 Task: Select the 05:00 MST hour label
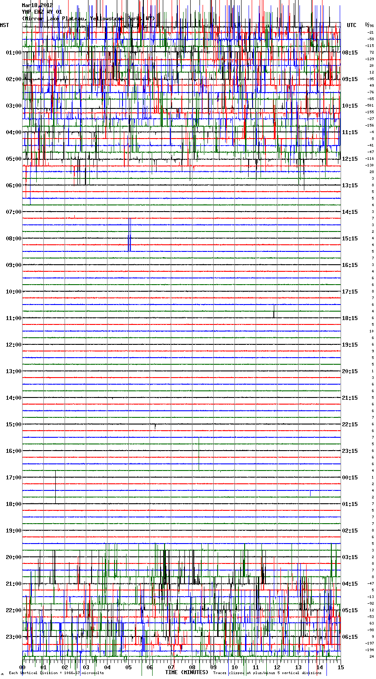14,159
